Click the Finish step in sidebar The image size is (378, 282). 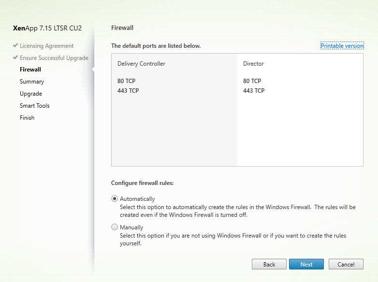click(x=27, y=118)
